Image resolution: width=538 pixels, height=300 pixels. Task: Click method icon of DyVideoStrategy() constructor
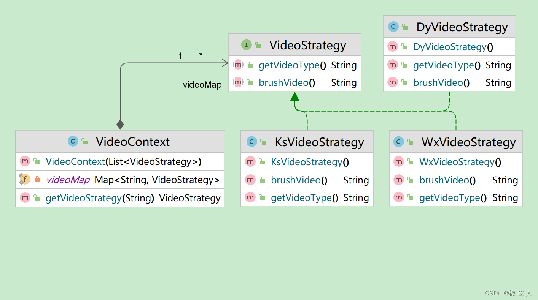tap(392, 47)
